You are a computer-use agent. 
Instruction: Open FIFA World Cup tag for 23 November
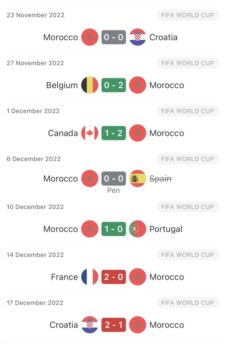point(187,15)
